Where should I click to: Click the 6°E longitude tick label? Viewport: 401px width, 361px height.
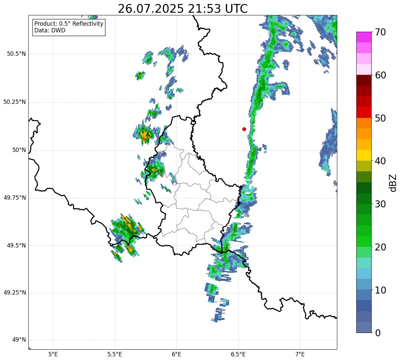[176, 354]
